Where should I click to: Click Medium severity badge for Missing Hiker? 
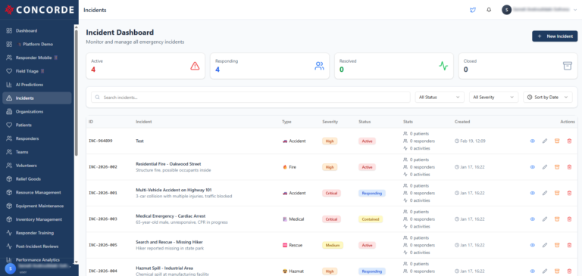click(333, 245)
